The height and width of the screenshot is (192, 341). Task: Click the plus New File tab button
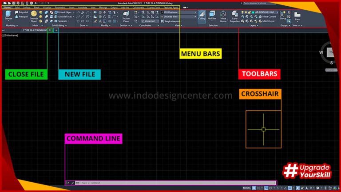click(x=56, y=30)
